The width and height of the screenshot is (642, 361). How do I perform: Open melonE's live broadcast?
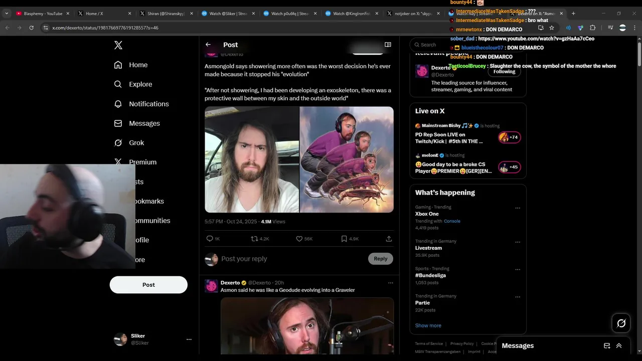click(x=468, y=164)
